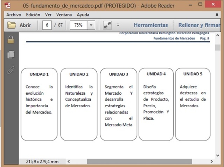The image size is (224, 167).
Task: Click the header 'Fundamentos de Mercadeo'
Action: coord(174,38)
